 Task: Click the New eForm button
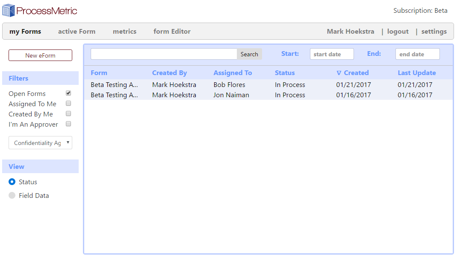[x=40, y=55]
